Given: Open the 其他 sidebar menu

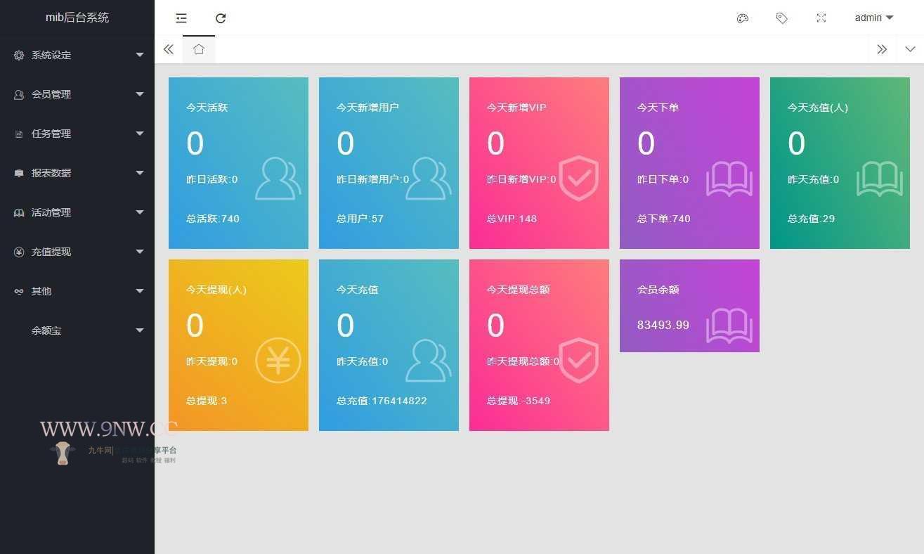Looking at the screenshot, I should point(77,291).
